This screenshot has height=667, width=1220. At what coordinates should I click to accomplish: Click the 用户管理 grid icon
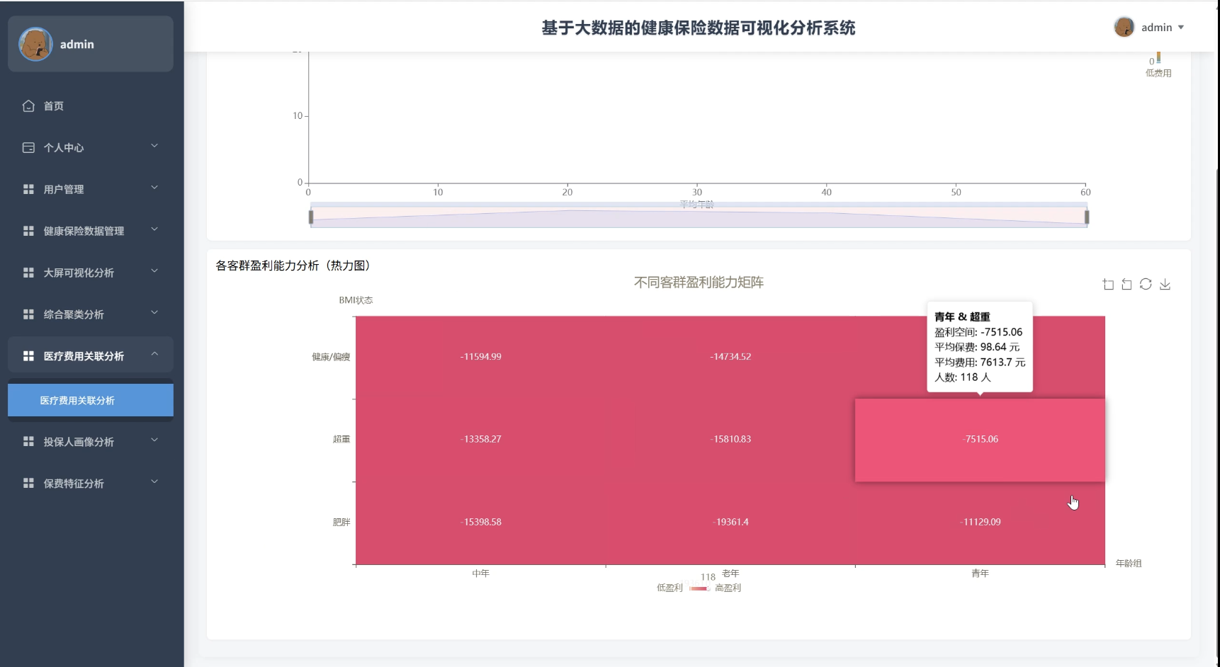[x=28, y=189]
